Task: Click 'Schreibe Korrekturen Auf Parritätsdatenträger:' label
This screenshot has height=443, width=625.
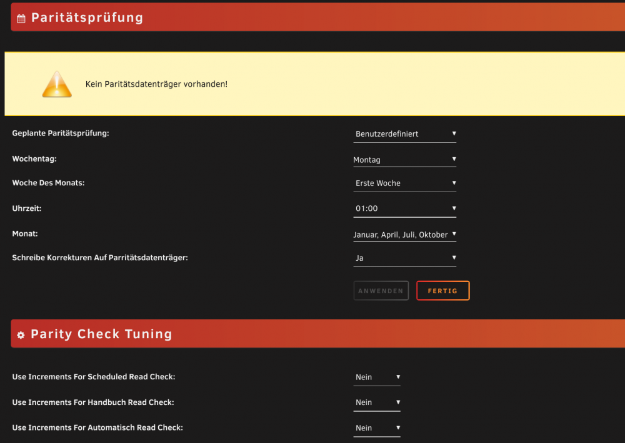Action: click(x=100, y=258)
